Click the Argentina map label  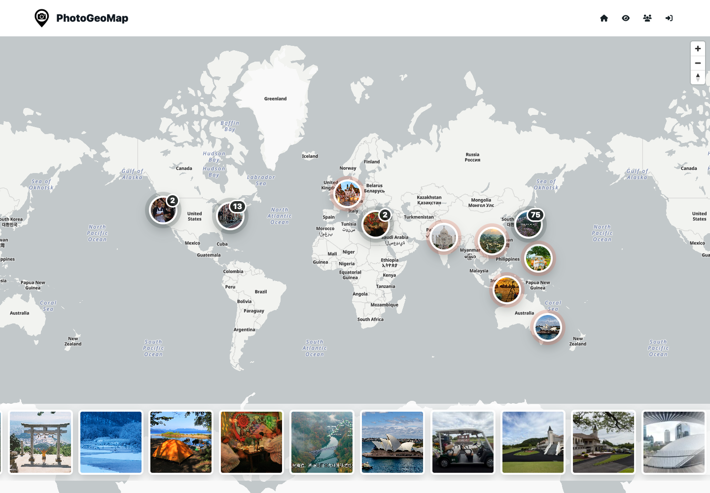(245, 330)
